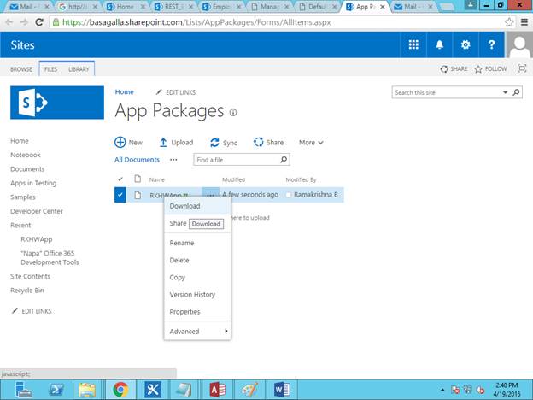The width and height of the screenshot is (533, 400).
Task: Click the Find a file magnifier icon
Action: pos(284,159)
